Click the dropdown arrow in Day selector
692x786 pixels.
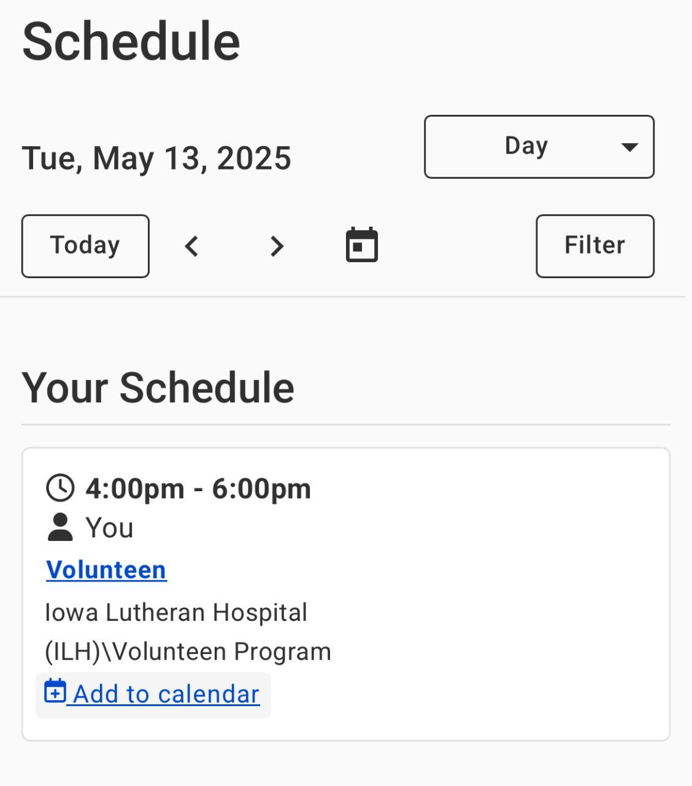[629, 147]
